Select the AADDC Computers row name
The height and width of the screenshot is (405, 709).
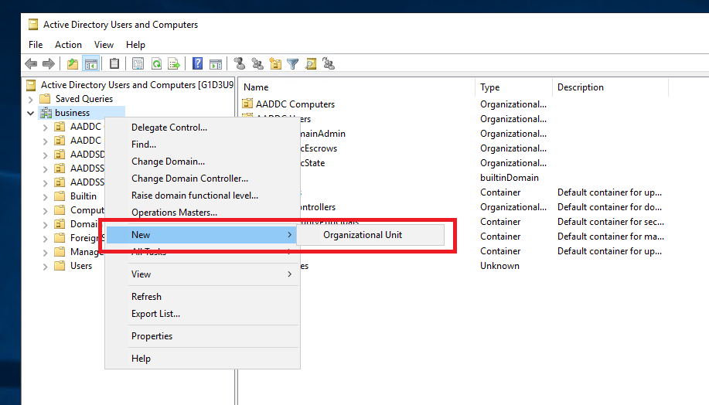[x=295, y=104]
